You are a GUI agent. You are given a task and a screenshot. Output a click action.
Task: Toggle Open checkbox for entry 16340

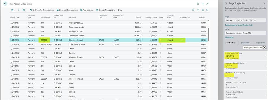(x=160, y=23)
